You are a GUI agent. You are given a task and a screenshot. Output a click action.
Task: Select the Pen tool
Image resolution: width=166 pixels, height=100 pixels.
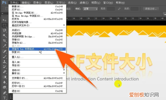(4, 93)
